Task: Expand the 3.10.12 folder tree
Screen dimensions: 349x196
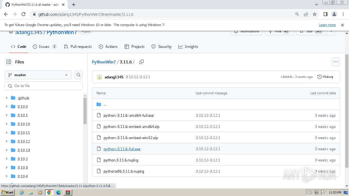Action: click(7, 141)
